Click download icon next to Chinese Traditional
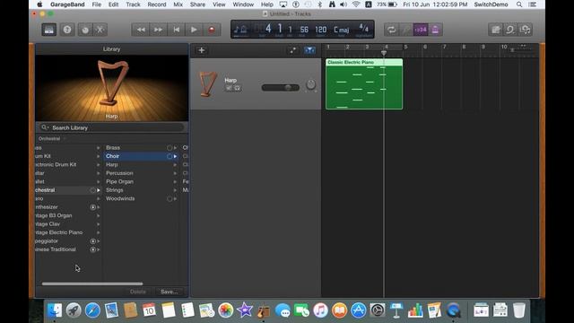 (93, 249)
